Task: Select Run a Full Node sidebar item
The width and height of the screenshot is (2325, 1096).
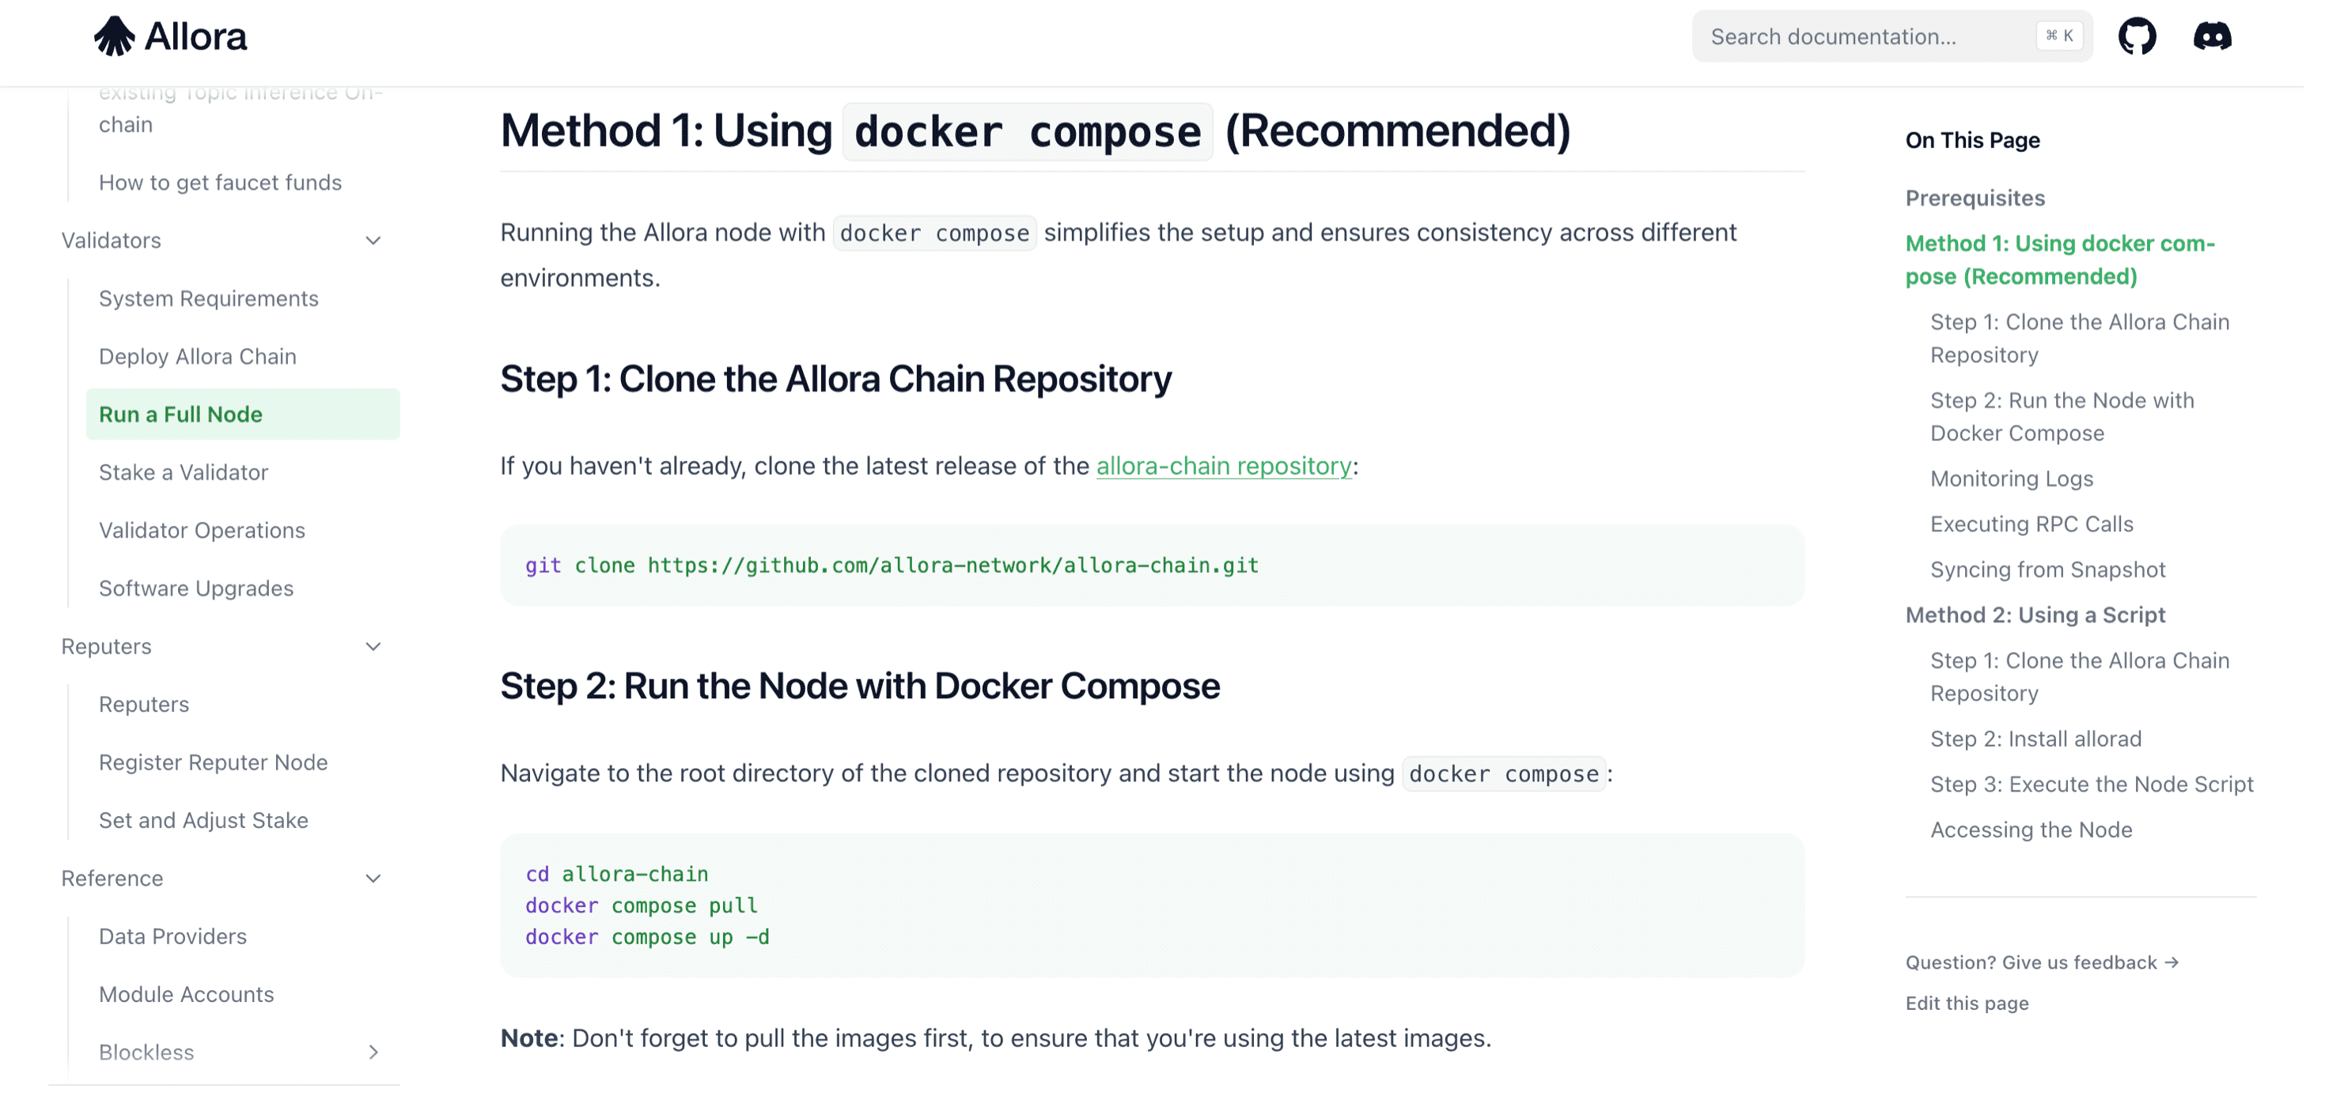Action: tap(180, 415)
